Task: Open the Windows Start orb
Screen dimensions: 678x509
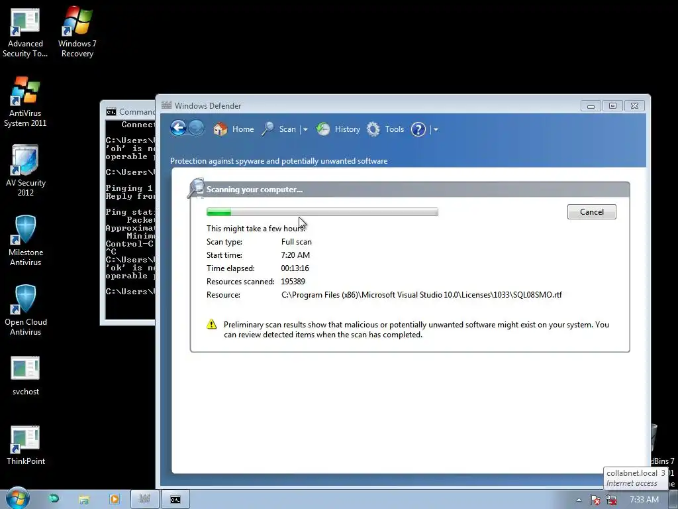Action: click(x=17, y=498)
